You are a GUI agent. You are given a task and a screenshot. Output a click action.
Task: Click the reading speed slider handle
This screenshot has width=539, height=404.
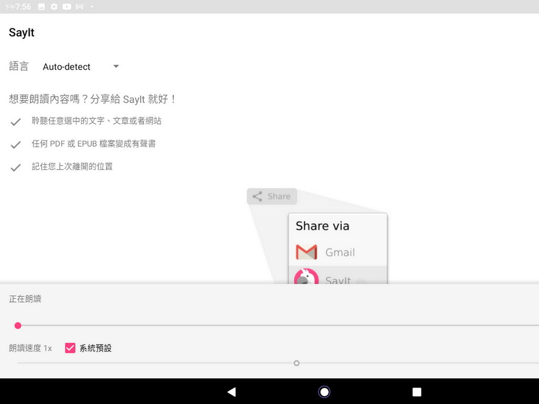[296, 363]
